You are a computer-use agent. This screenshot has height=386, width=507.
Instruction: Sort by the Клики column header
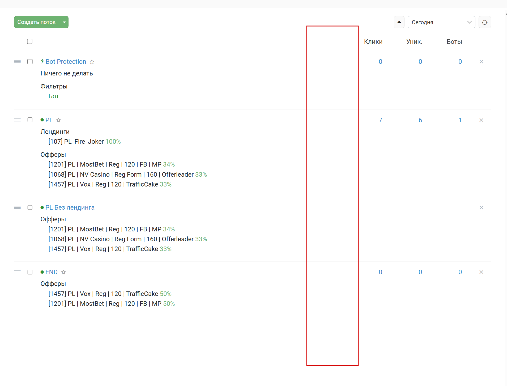[x=373, y=42]
